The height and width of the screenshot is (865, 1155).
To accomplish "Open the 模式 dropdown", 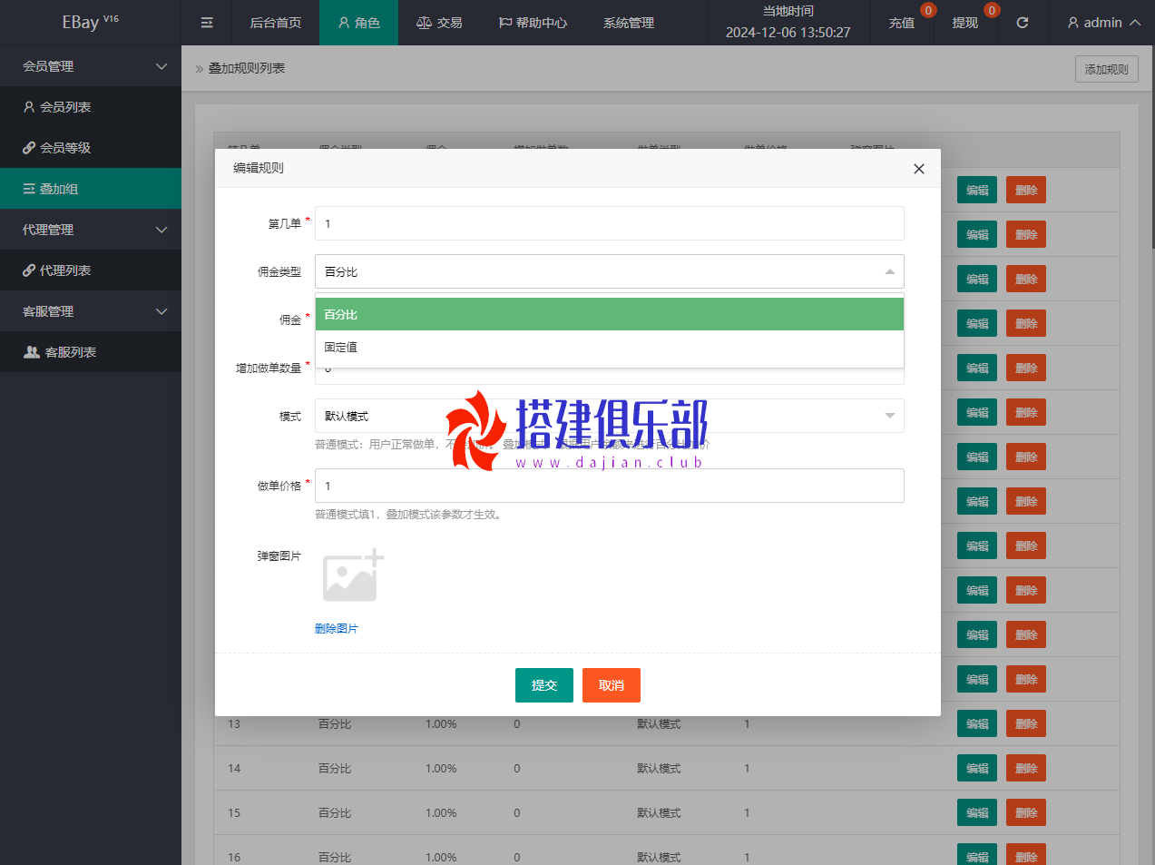I will tap(610, 416).
